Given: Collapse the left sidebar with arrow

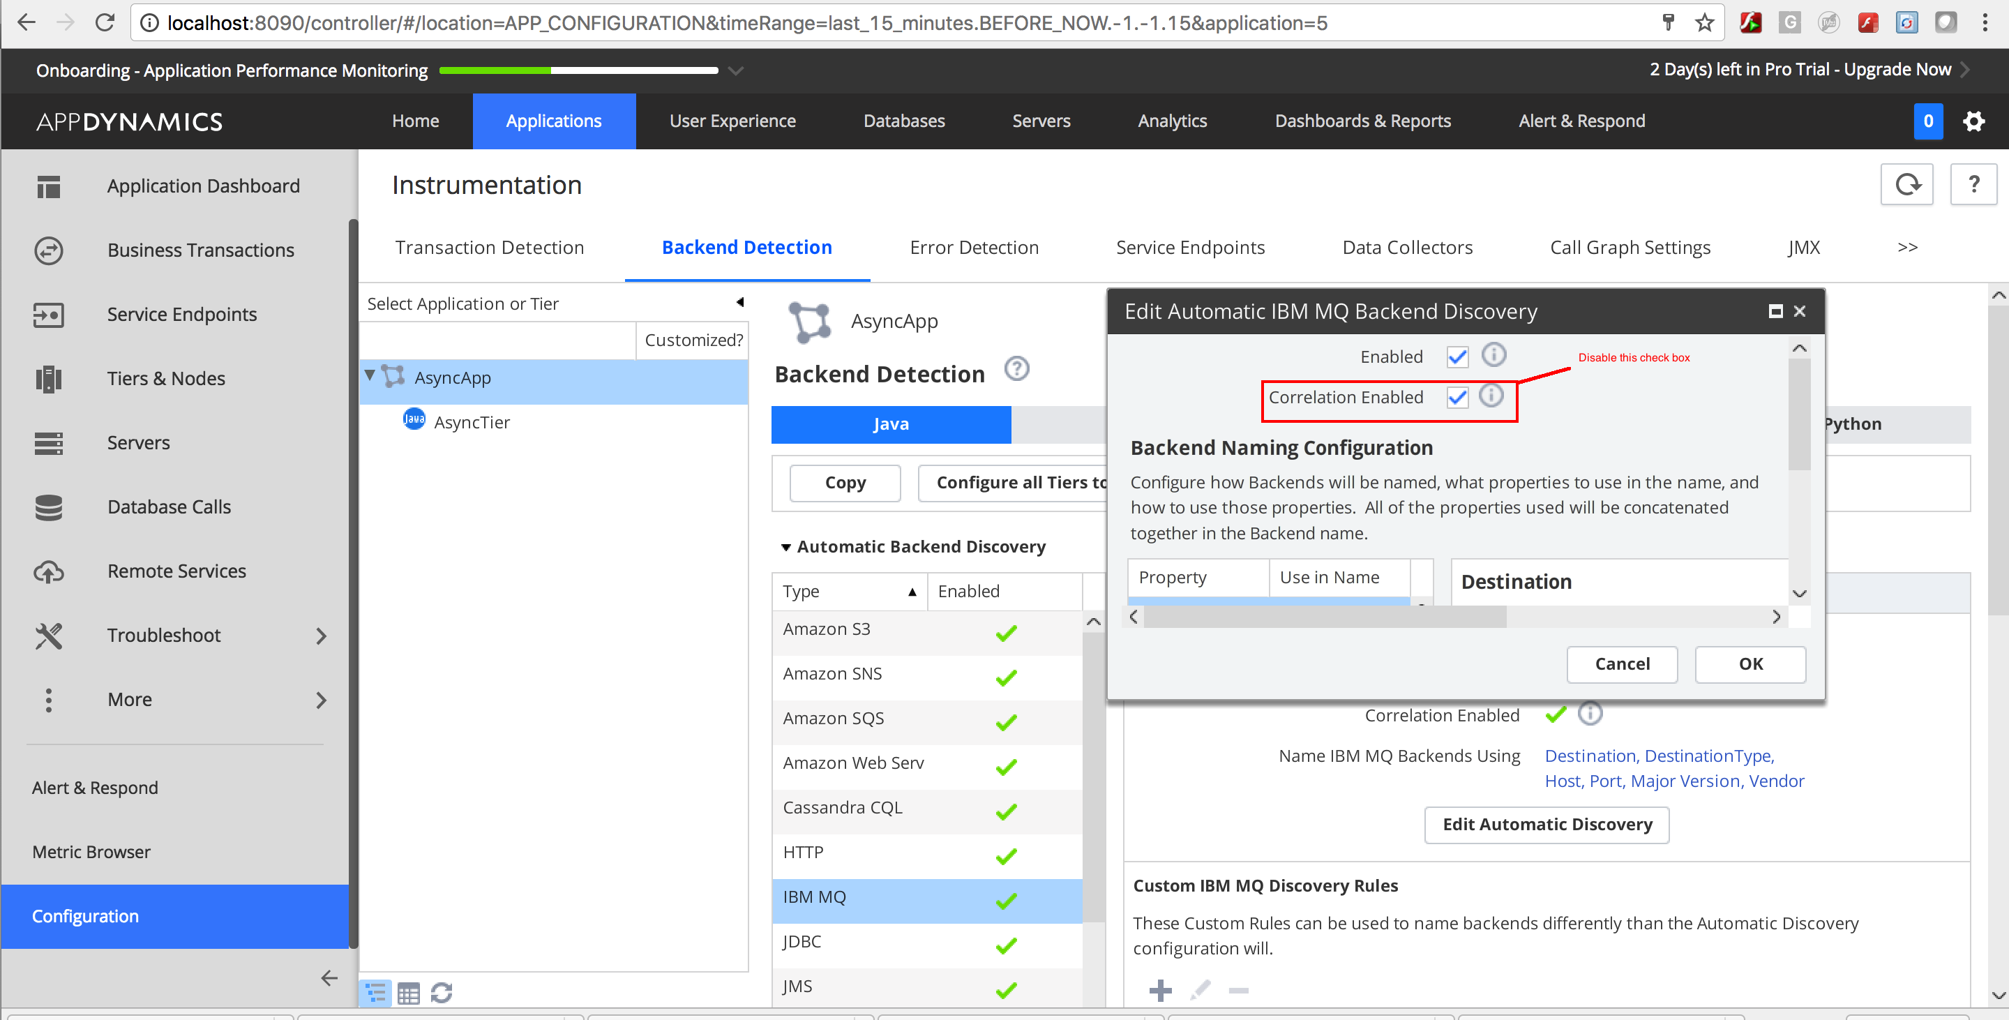Looking at the screenshot, I should click(329, 978).
